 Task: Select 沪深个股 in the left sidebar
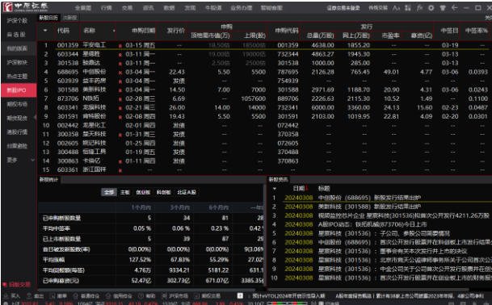[x=17, y=21]
